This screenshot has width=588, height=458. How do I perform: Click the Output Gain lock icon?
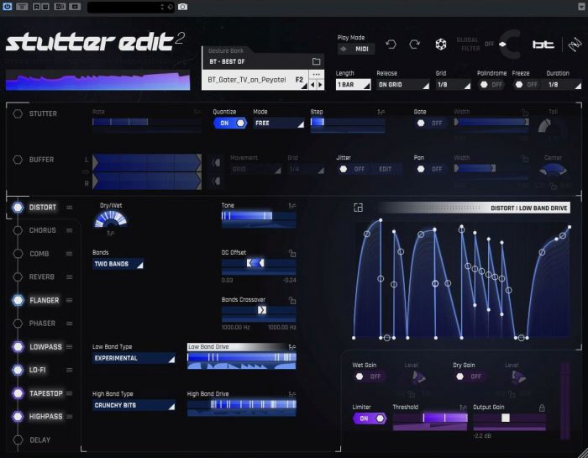(x=542, y=408)
